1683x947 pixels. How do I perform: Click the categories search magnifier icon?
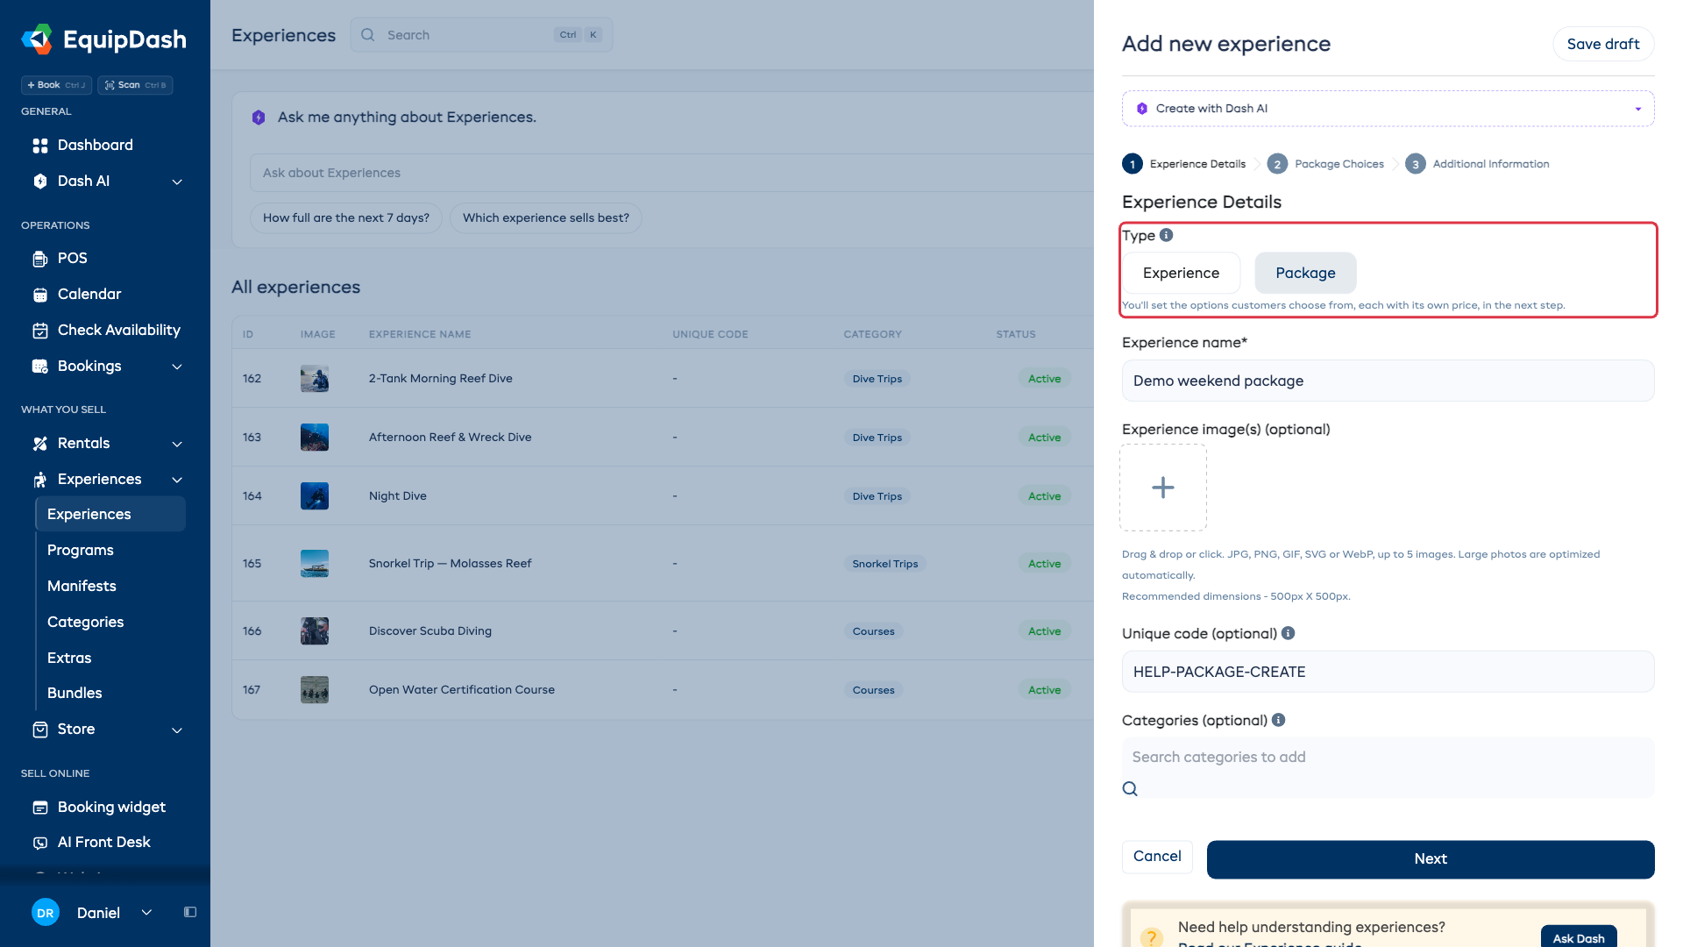click(x=1130, y=788)
